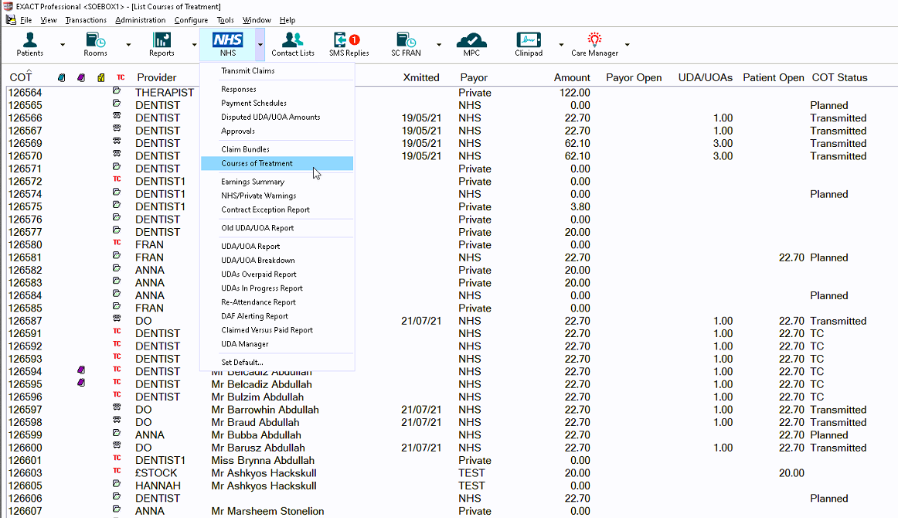
Task: Open Contact Lists from the toolbar
Action: click(293, 44)
